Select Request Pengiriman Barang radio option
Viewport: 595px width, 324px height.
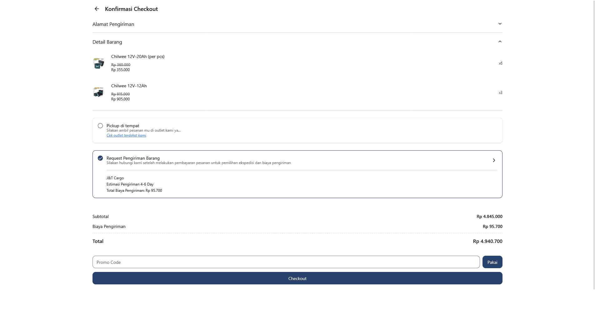[100, 158]
